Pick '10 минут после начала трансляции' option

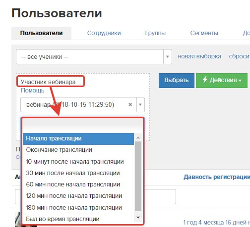click(78, 162)
